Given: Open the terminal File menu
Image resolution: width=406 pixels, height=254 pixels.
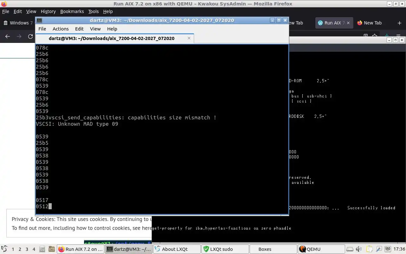Looking at the screenshot, I should 42,29.
